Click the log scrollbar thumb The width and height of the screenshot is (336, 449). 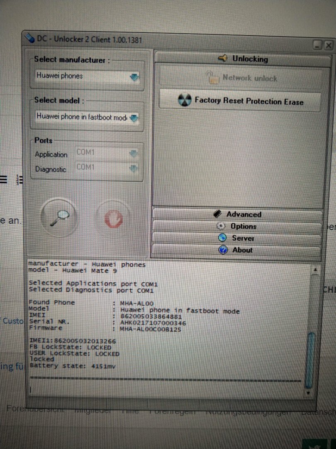tap(310, 360)
